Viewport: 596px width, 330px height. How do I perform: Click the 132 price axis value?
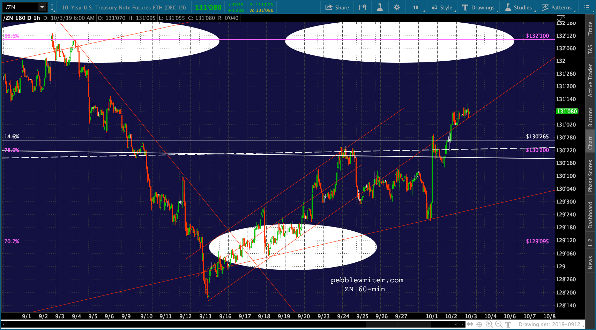560,61
